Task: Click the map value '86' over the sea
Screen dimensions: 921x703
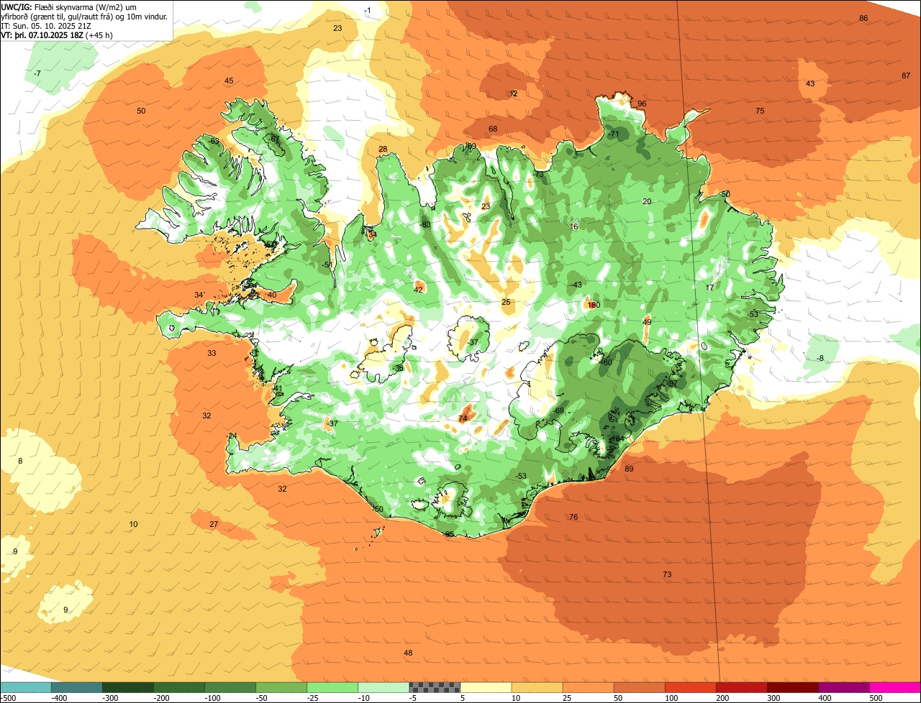Action: [863, 18]
